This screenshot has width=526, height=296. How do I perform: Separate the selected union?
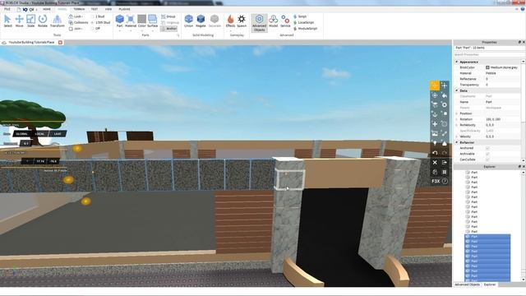(215, 21)
